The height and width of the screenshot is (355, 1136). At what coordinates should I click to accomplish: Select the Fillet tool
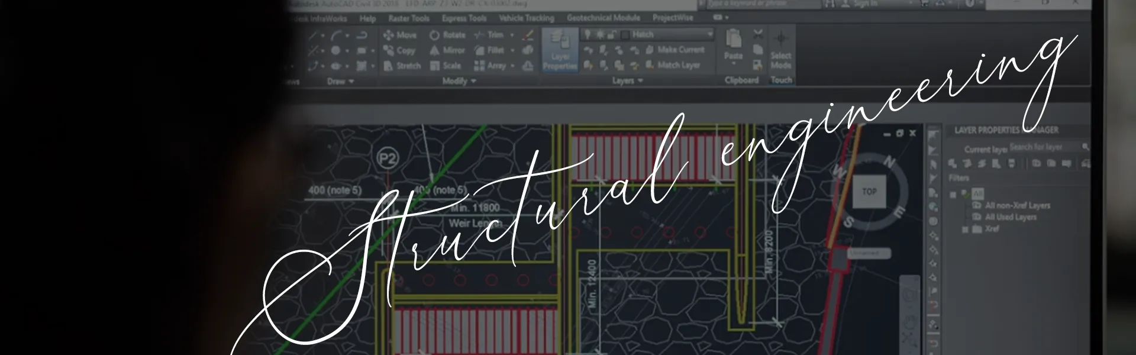click(x=489, y=50)
